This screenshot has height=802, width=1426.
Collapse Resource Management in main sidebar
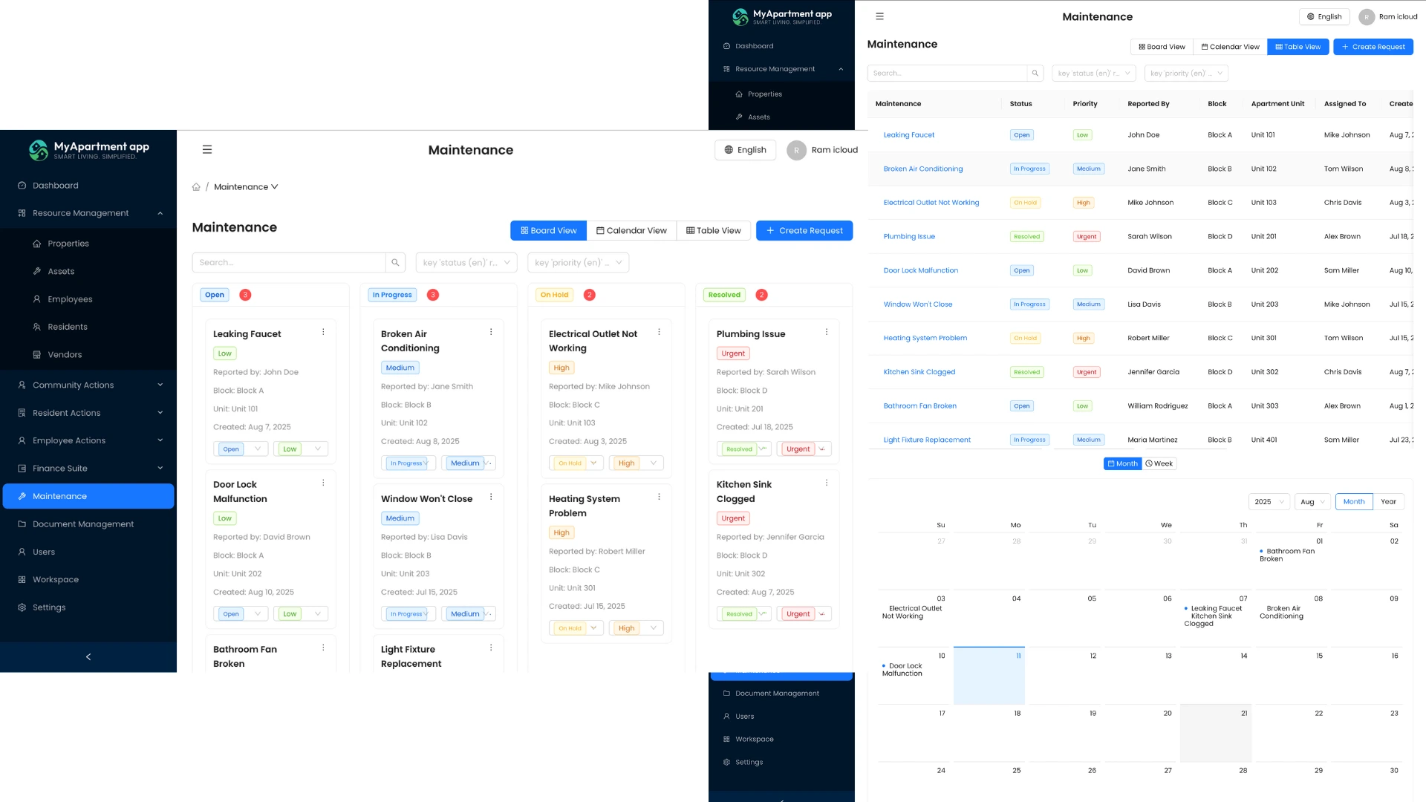coord(88,213)
